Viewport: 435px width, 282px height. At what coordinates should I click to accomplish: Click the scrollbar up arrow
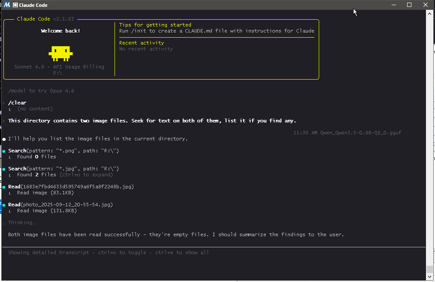coord(429,14)
